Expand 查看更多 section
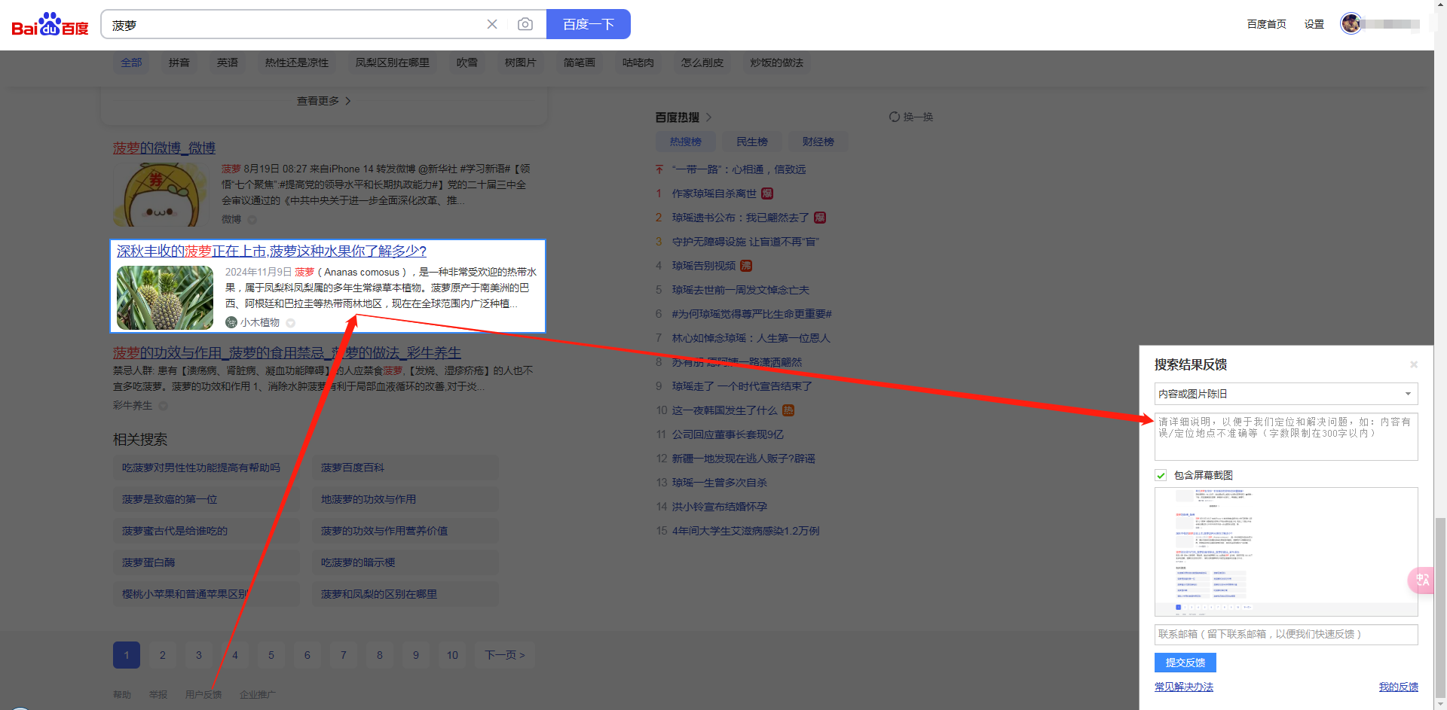The height and width of the screenshot is (710, 1447). [324, 101]
